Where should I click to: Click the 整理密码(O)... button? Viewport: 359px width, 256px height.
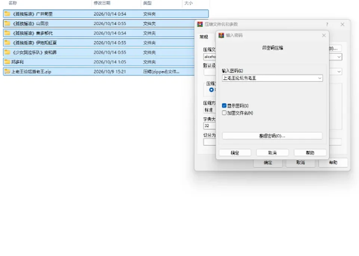point(272,136)
